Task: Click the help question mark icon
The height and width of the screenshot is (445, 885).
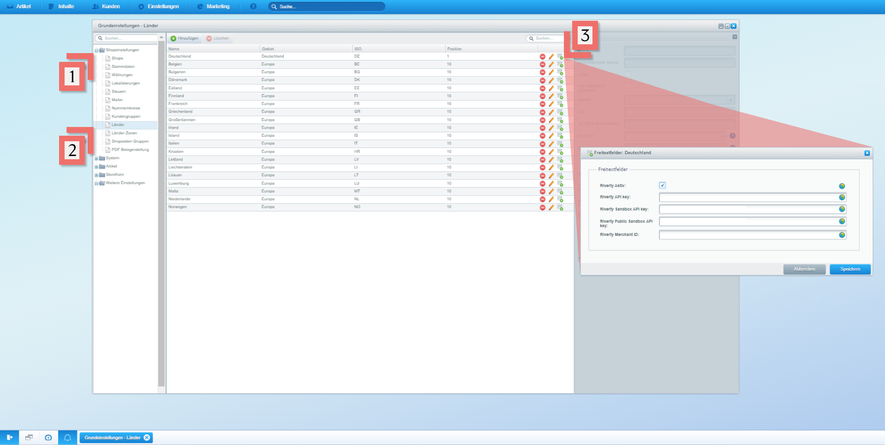Action: (253, 6)
